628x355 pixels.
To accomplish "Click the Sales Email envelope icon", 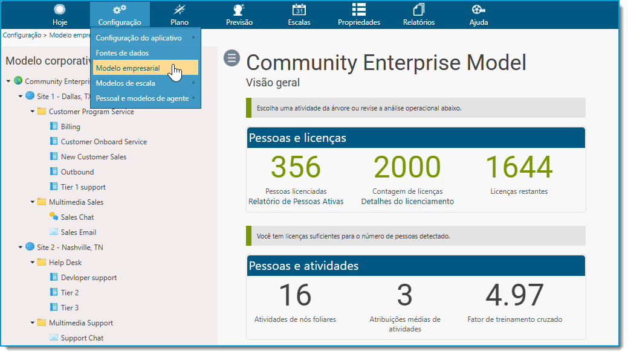I will (54, 232).
